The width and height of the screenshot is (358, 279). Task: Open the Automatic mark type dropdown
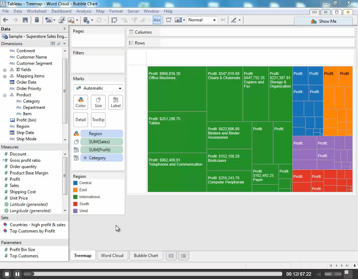click(x=98, y=88)
